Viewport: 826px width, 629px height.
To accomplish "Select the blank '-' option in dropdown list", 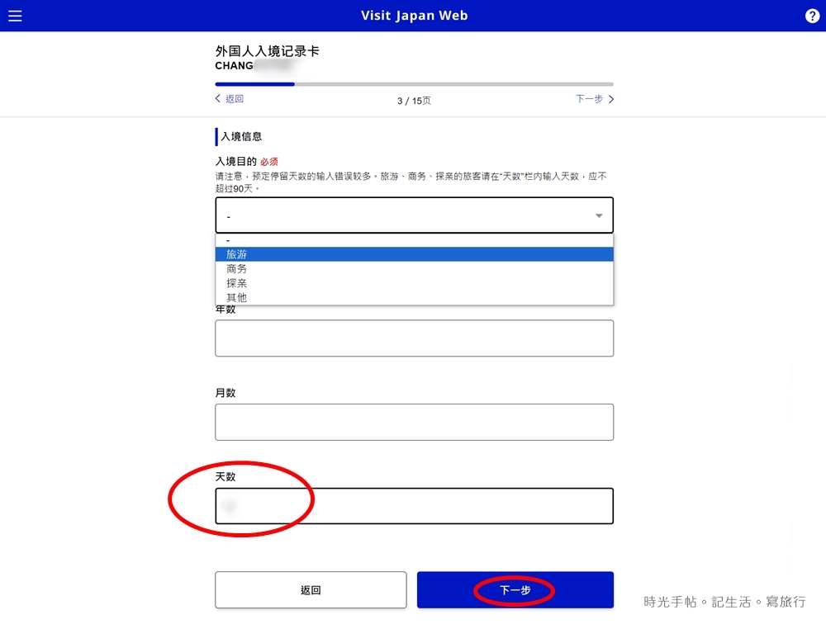I will (414, 240).
